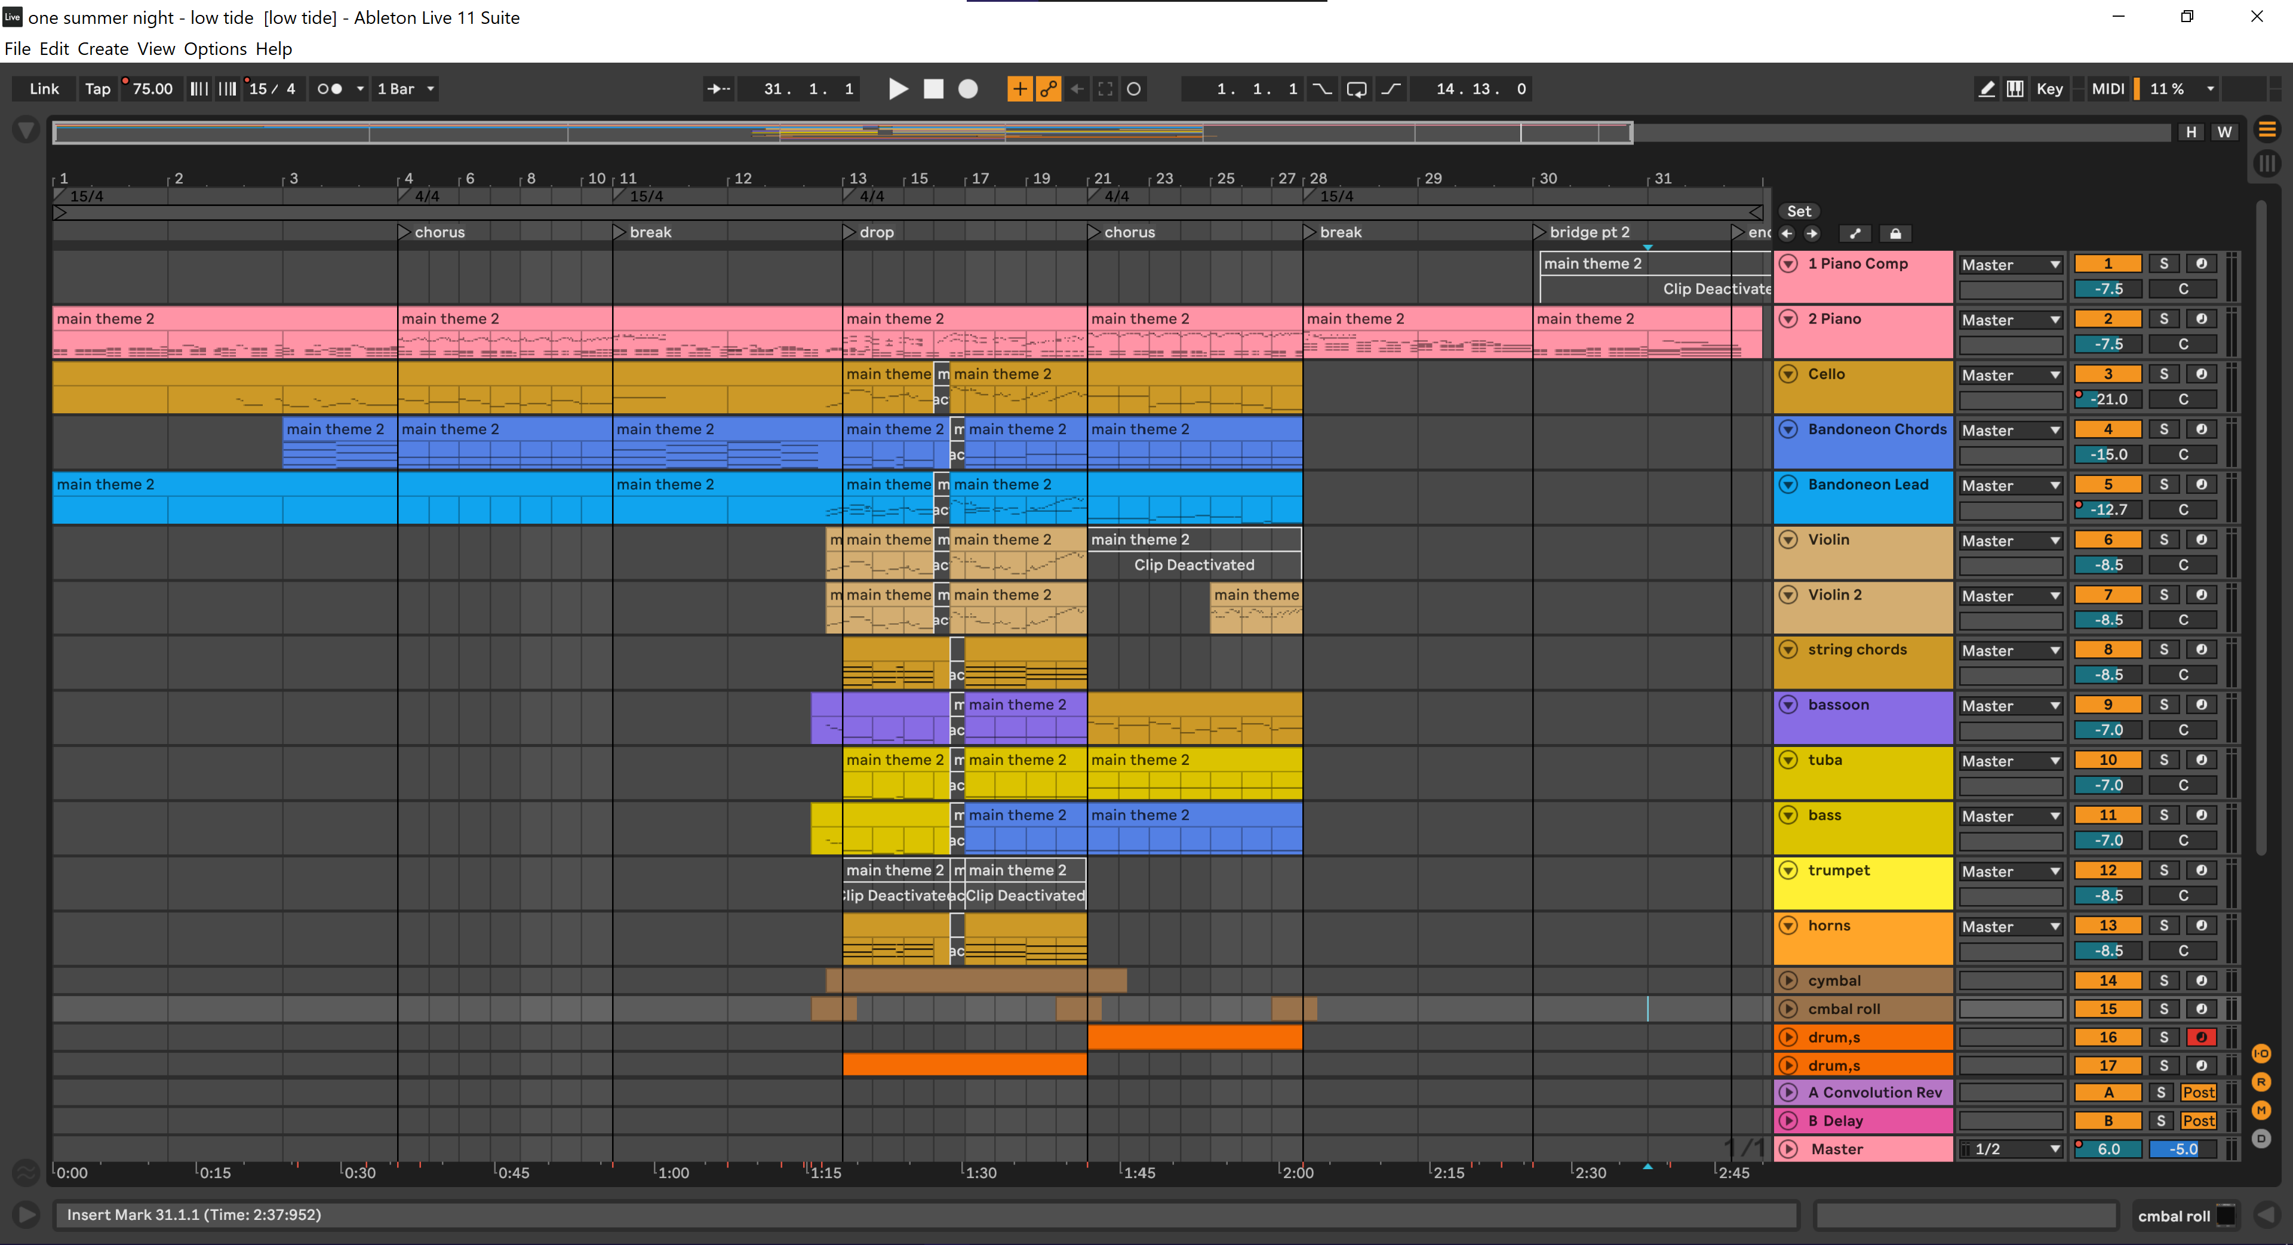Deactivate the Violin track using activator 6

(x=2107, y=540)
